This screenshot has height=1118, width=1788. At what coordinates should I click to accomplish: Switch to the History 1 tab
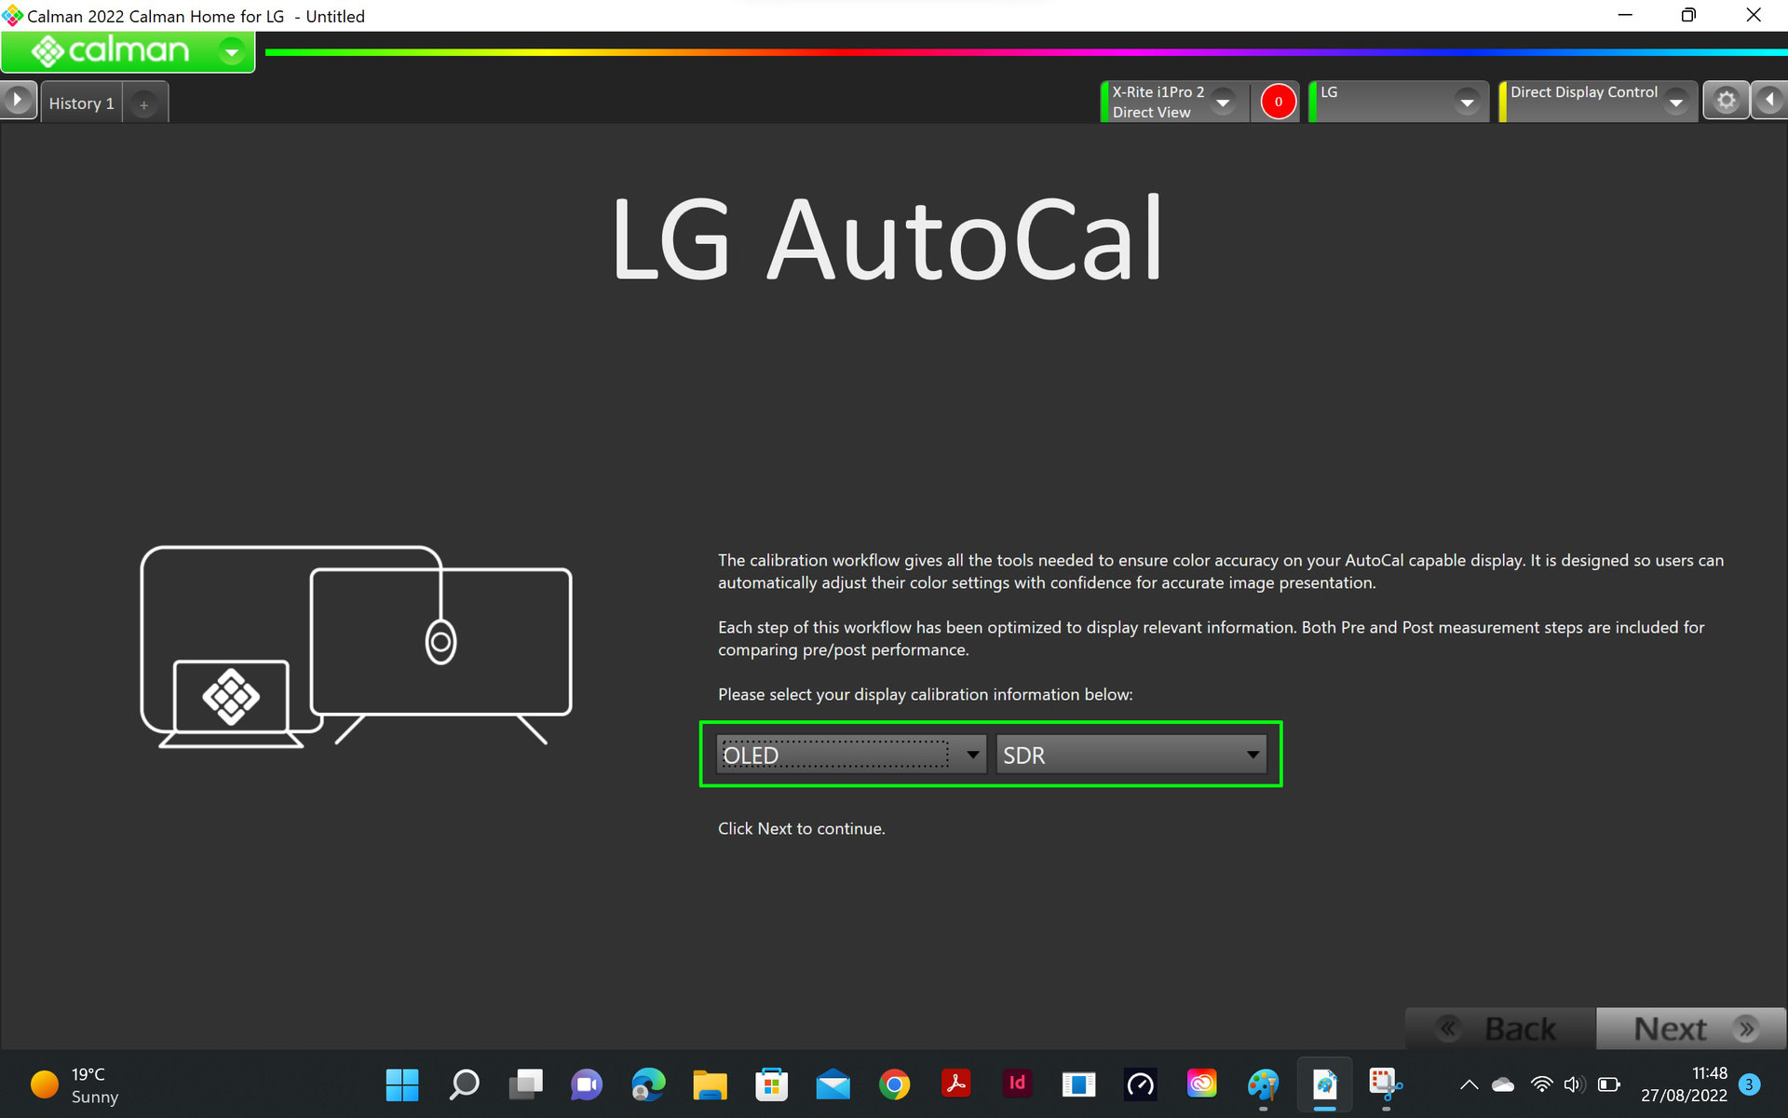(81, 103)
